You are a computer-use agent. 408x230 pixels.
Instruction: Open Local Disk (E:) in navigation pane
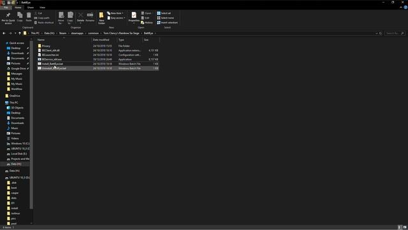click(18, 154)
